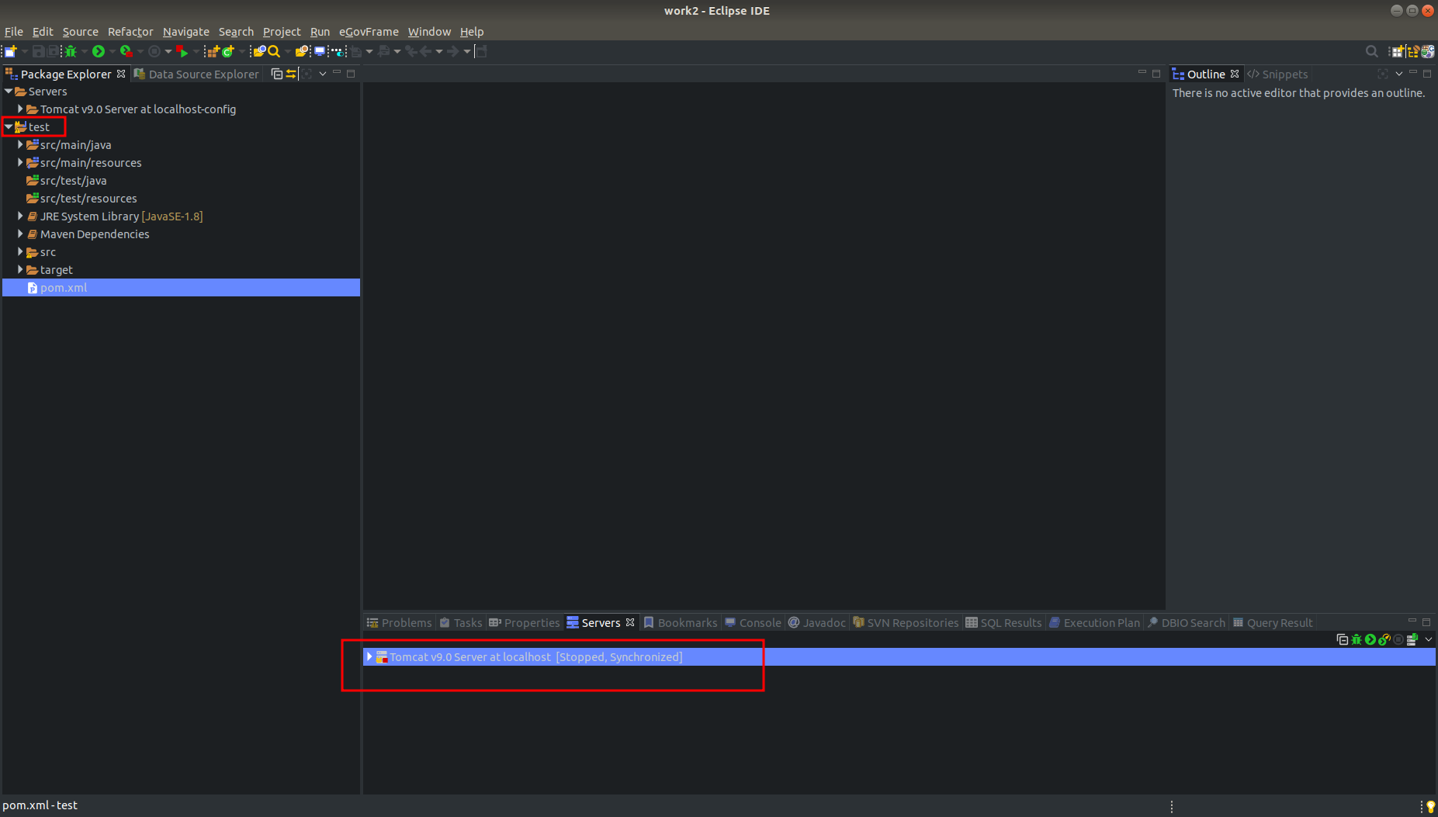
Task: Click the green Run button in main toolbar
Action: [x=99, y=51]
